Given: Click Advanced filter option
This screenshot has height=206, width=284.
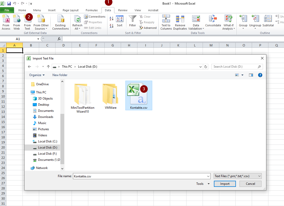Looking at the screenshot, I should tap(148, 28).
